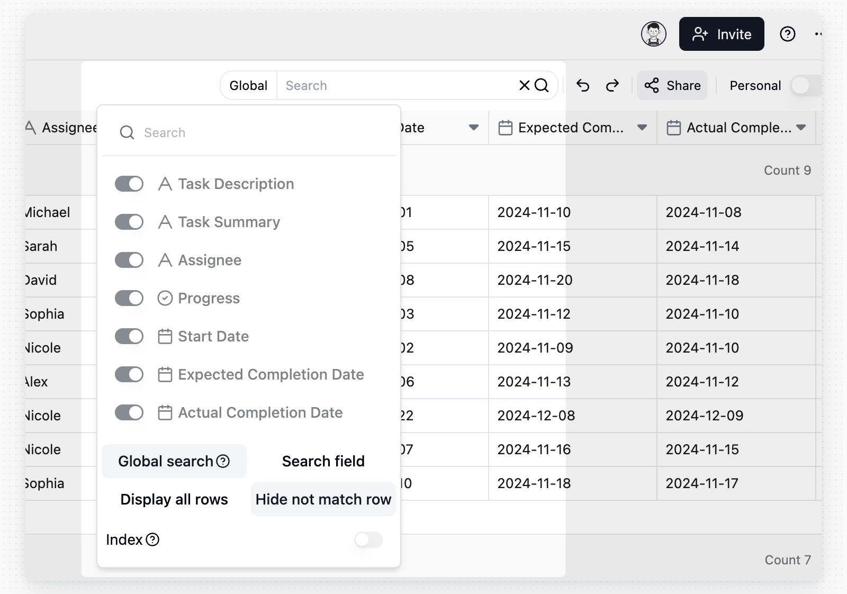Toggle off Task Description field
The width and height of the screenshot is (847, 594).
click(129, 184)
